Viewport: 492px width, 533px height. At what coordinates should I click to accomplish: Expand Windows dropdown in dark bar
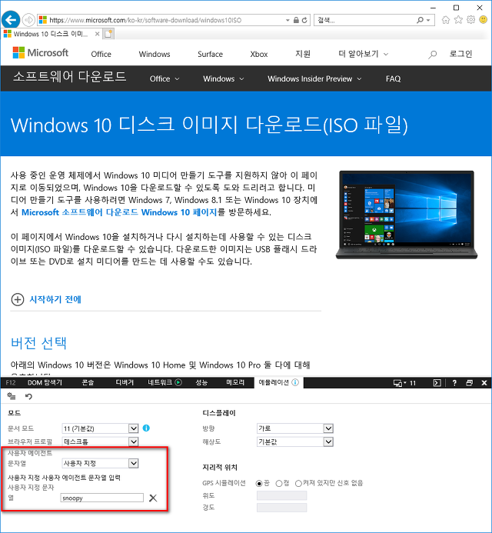223,79
